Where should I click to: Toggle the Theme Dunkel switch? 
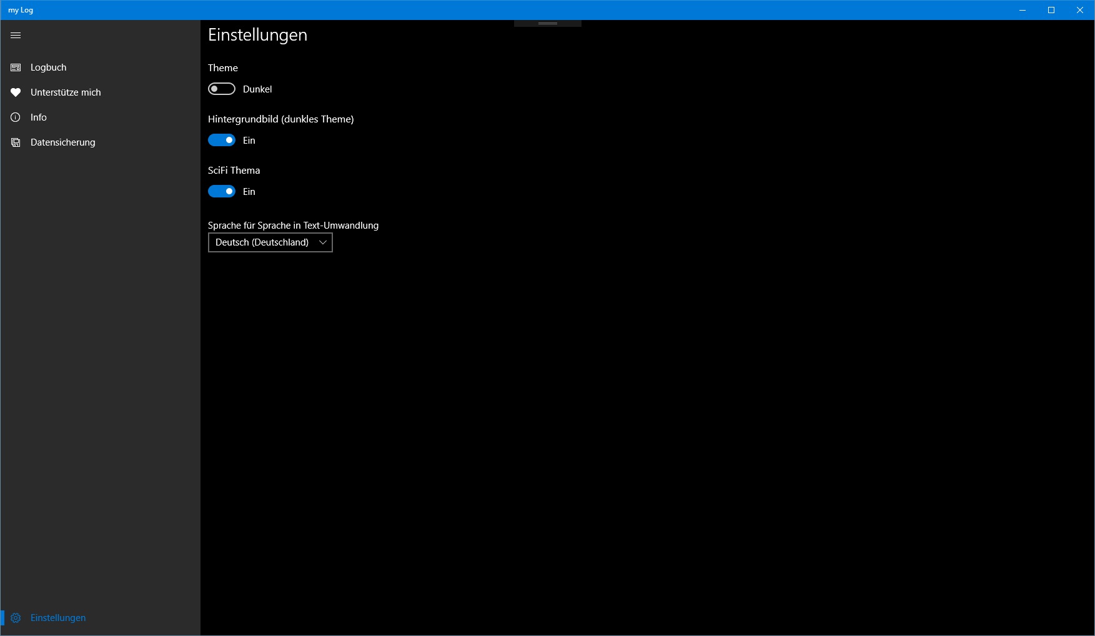(222, 89)
